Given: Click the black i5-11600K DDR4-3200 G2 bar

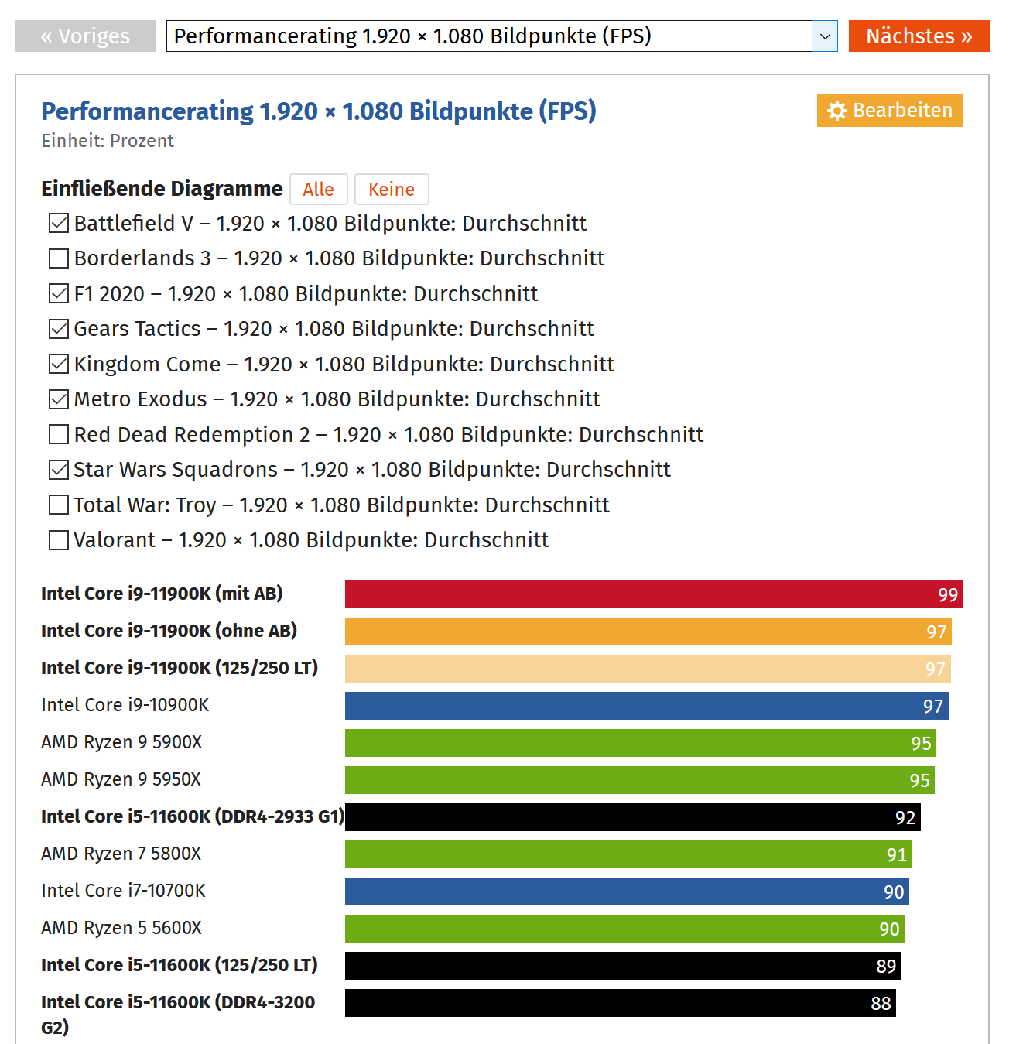Looking at the screenshot, I should 621,1003.
